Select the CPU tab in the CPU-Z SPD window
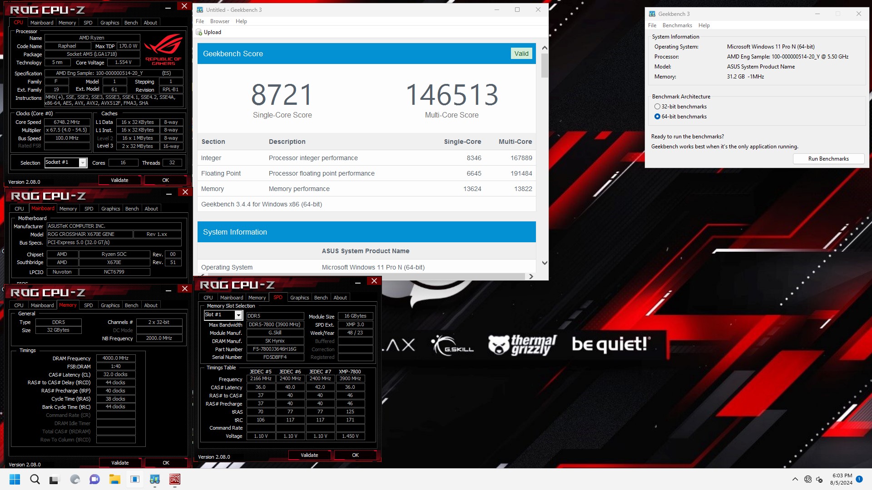The width and height of the screenshot is (872, 490). point(208,298)
